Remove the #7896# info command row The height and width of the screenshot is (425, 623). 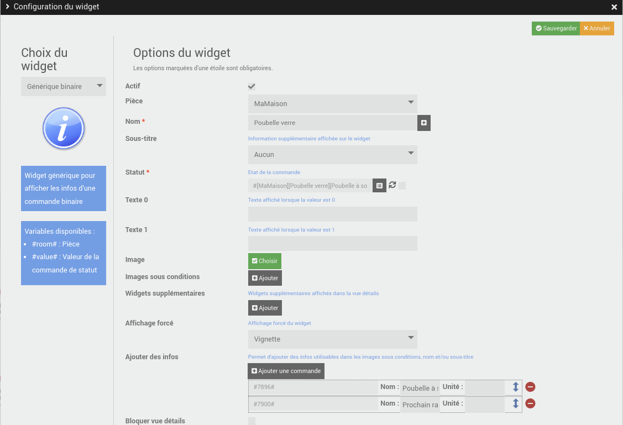click(530, 387)
